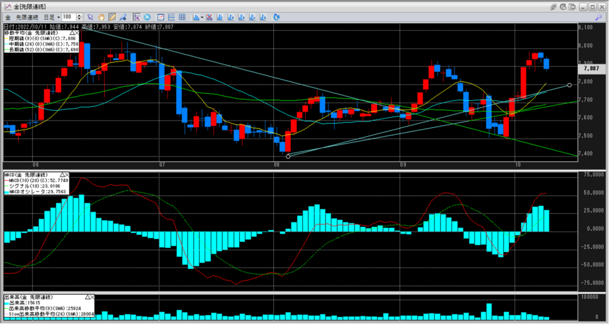
Task: Show the grid table view icon
Action: click(182, 17)
